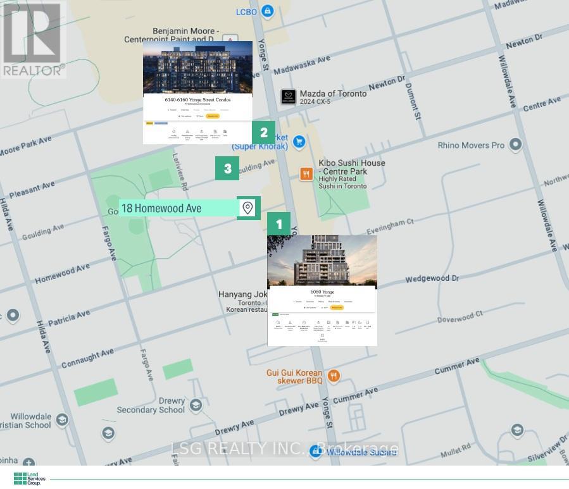The width and height of the screenshot is (569, 489).
Task: Select the numbered marker 2
Action: click(x=264, y=132)
